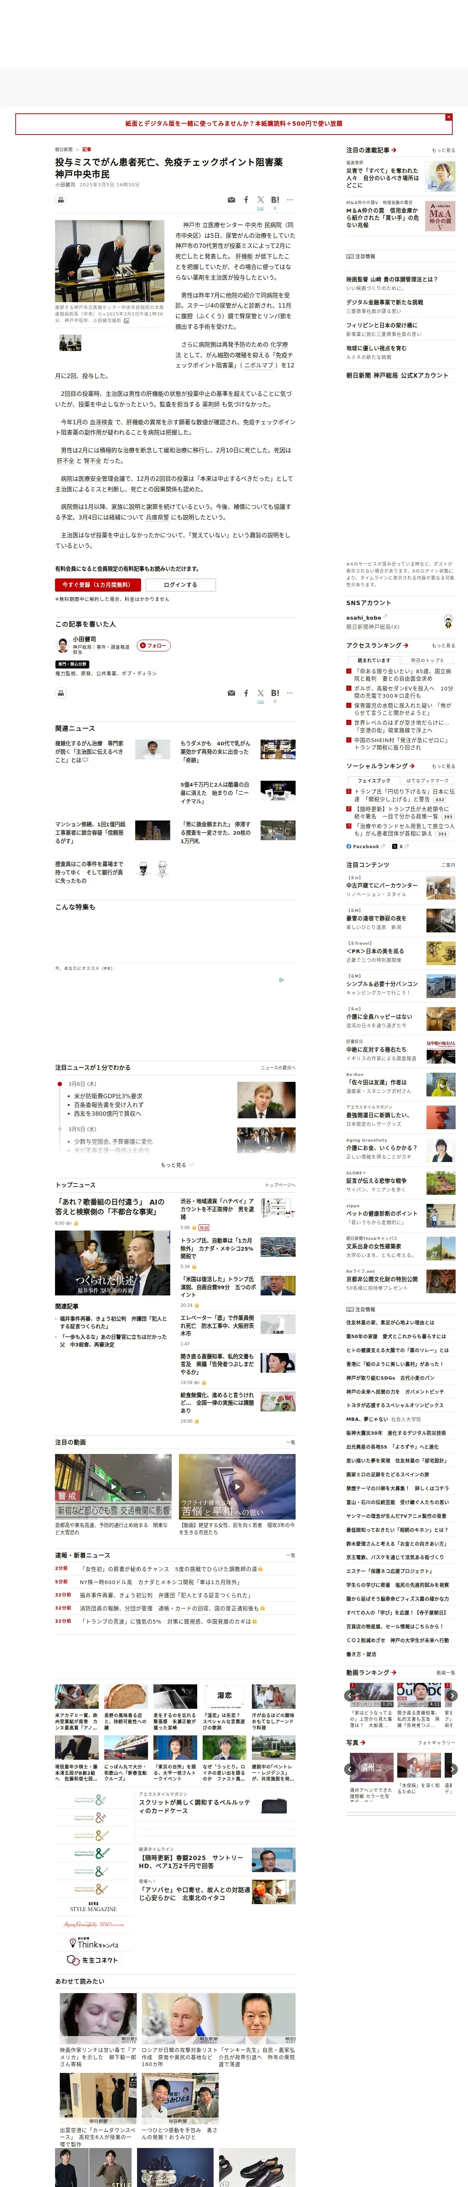
Task: Click the ログインする button
Action: (180, 585)
